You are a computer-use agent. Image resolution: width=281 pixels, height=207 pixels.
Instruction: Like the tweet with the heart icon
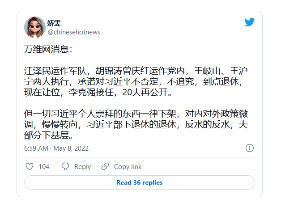click(x=30, y=166)
